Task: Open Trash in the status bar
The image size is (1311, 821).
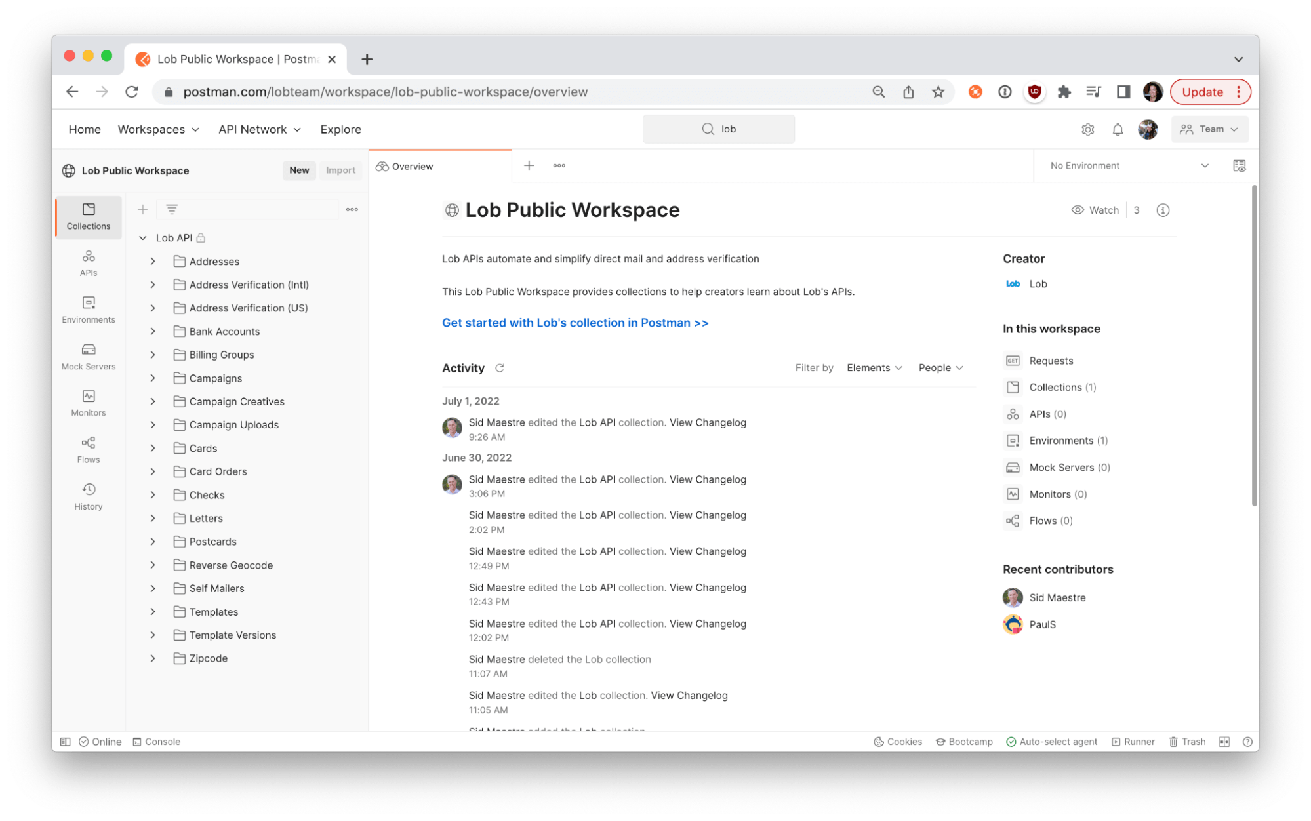Action: pyautogui.click(x=1188, y=742)
